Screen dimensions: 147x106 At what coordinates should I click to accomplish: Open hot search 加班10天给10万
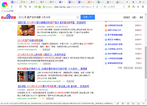[x=114, y=30]
